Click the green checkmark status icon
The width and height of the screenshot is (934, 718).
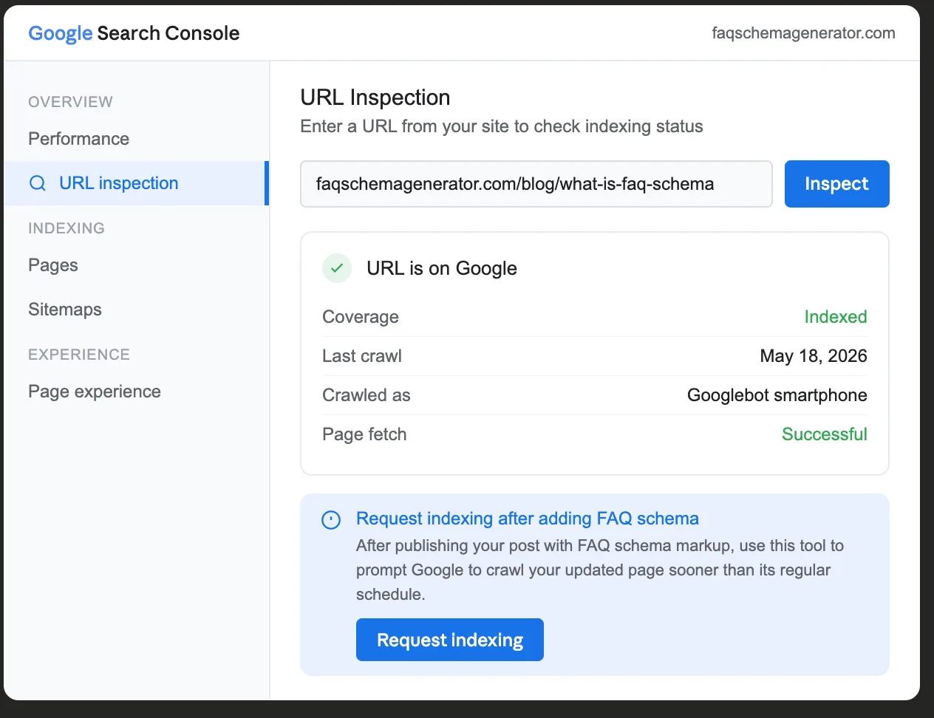pyautogui.click(x=337, y=268)
